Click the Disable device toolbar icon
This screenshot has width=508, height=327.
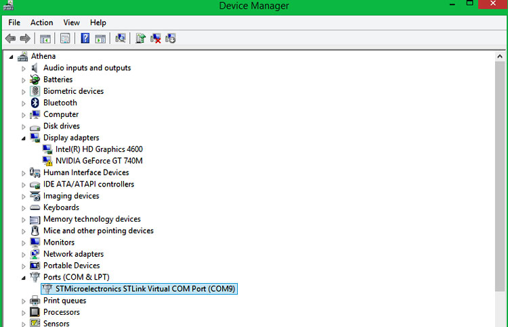(x=171, y=39)
